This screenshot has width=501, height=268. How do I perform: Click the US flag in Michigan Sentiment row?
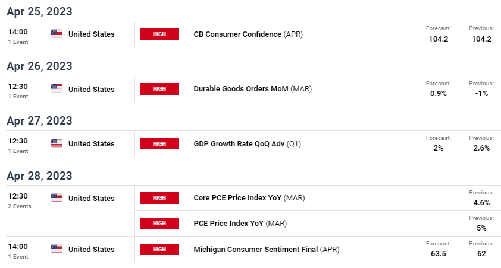57,249
